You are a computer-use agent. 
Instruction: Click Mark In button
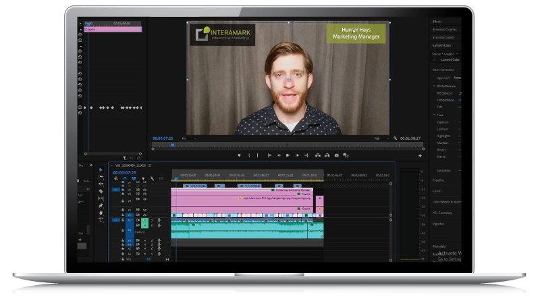(x=249, y=155)
